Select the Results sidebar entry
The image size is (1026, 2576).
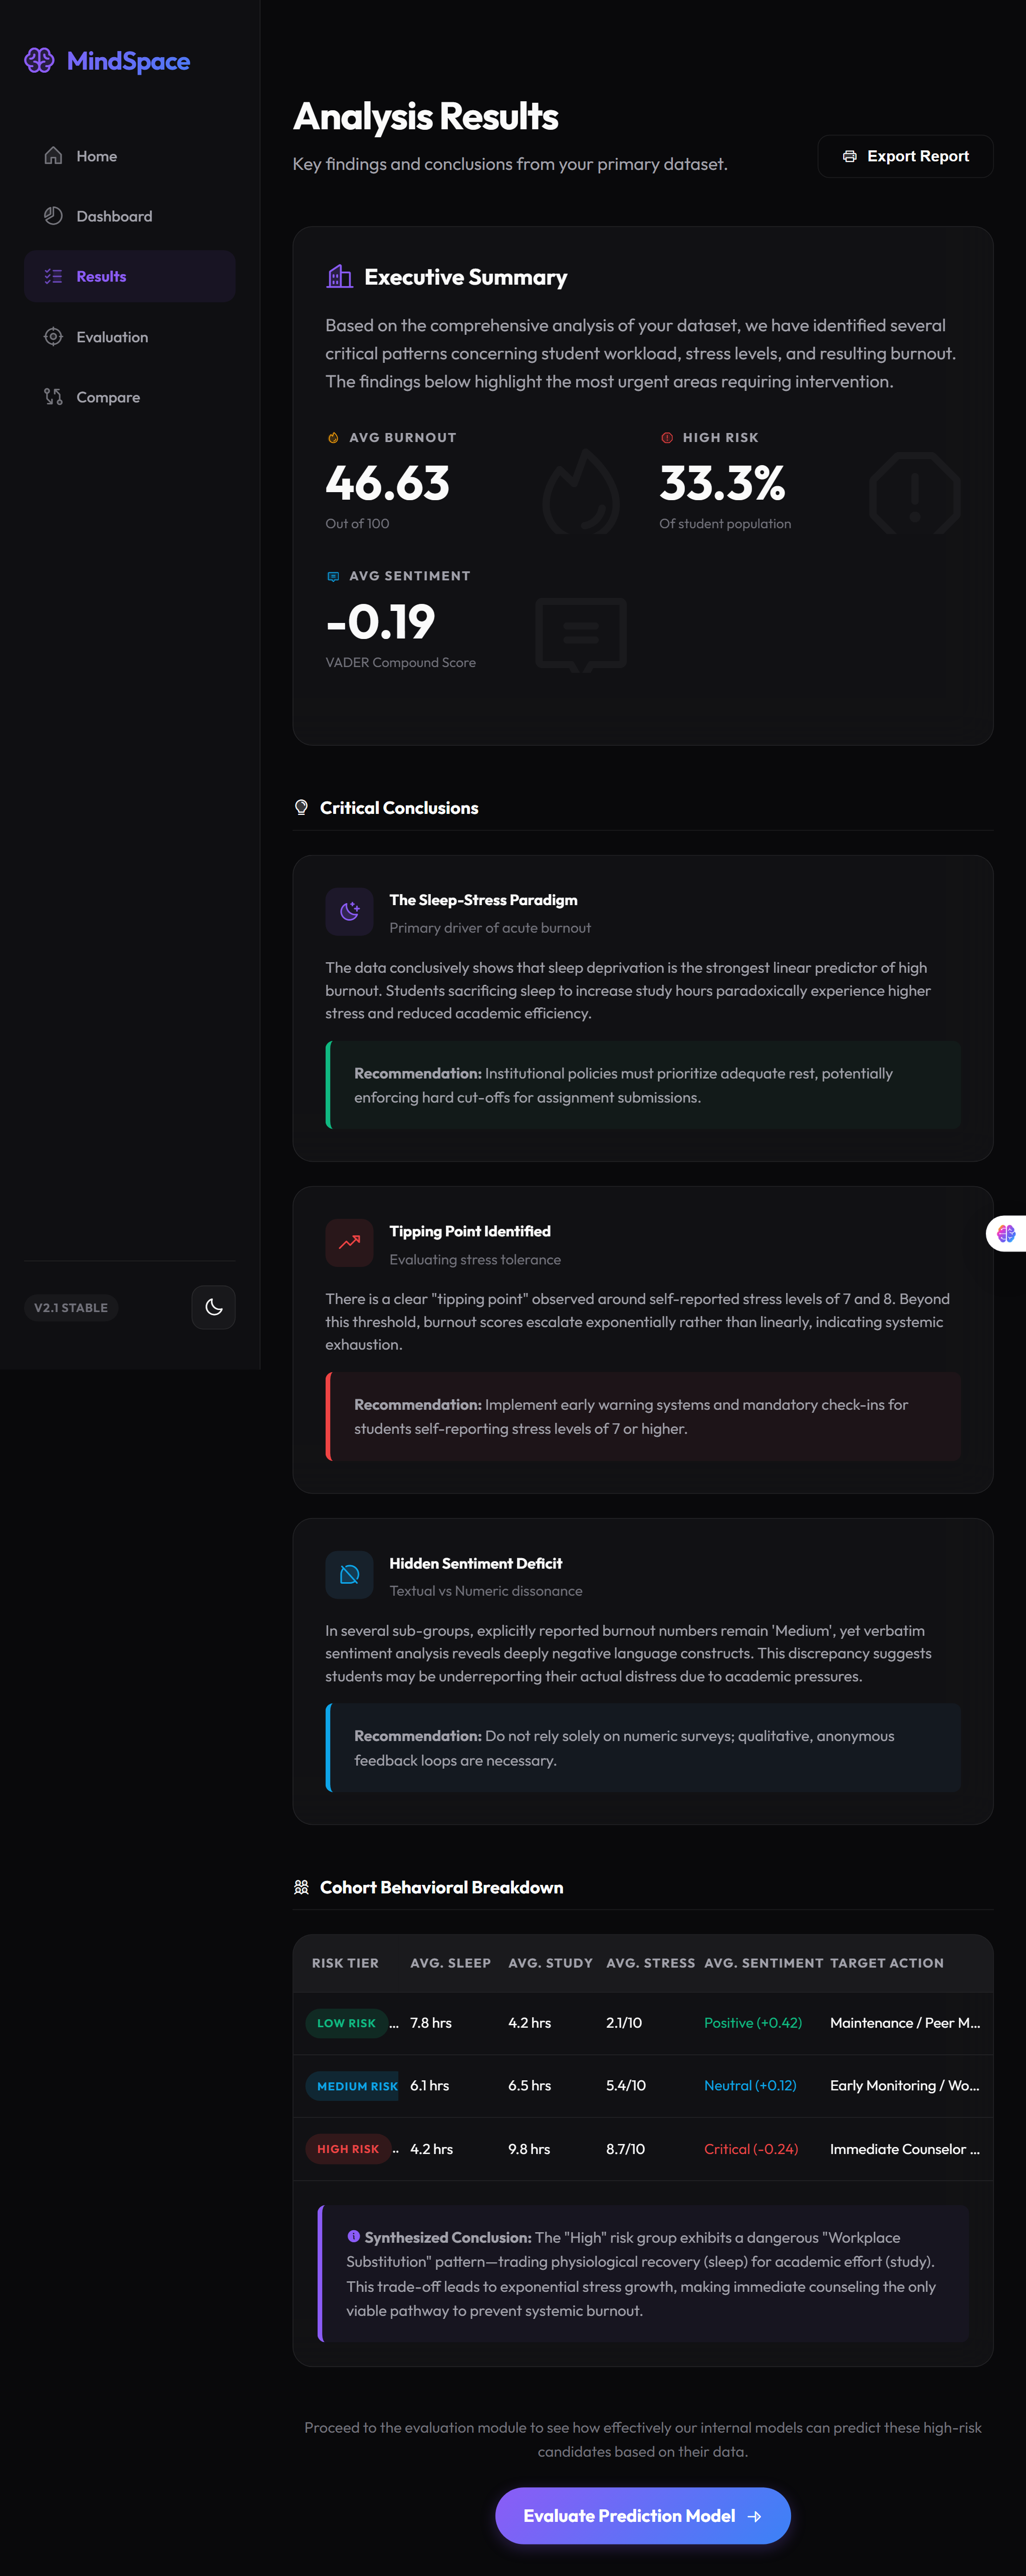click(x=130, y=276)
